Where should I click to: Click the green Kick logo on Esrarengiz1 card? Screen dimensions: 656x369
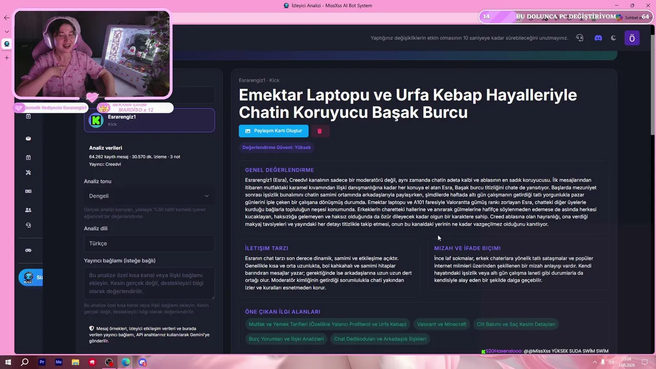96,120
